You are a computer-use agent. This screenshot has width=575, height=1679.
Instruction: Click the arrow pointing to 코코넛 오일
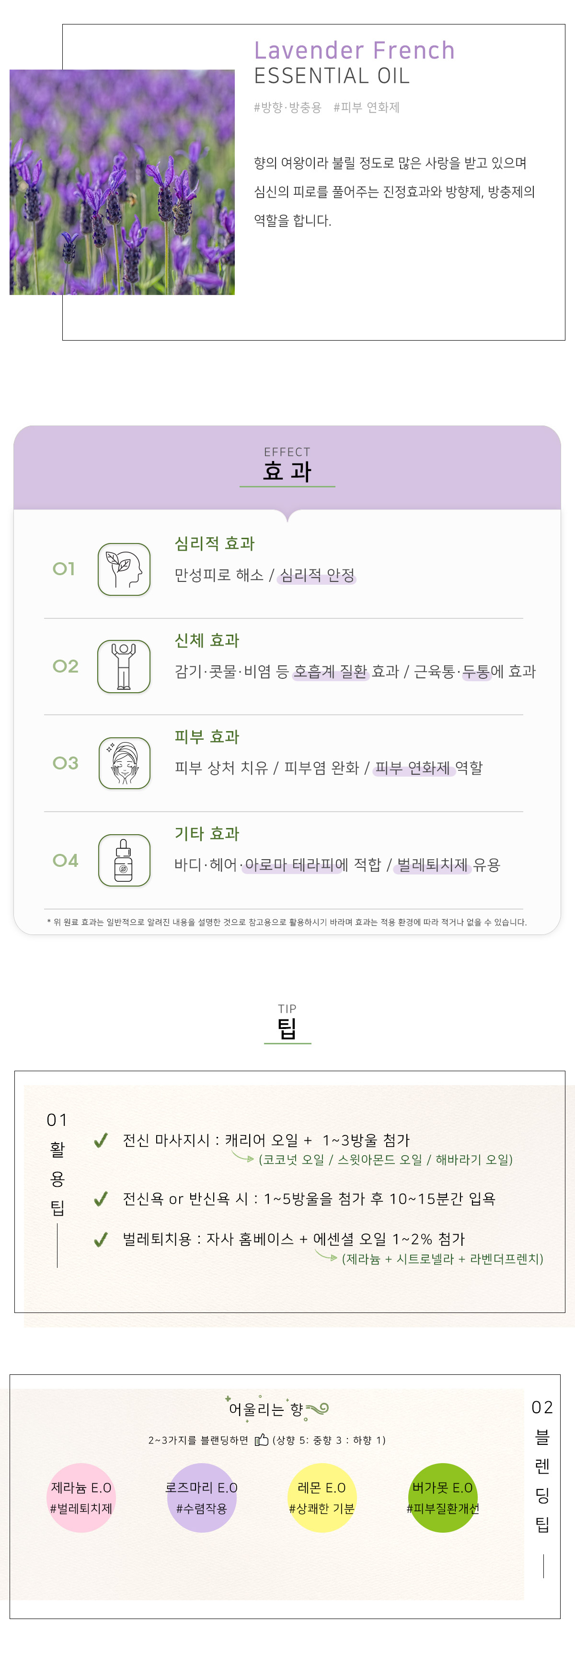(243, 1158)
